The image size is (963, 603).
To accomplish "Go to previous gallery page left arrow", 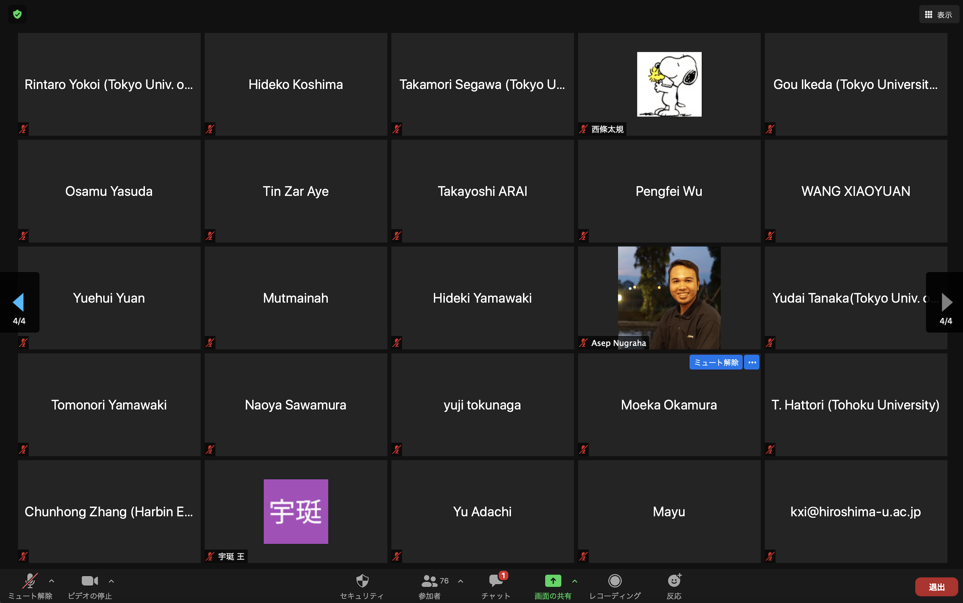I will (19, 303).
